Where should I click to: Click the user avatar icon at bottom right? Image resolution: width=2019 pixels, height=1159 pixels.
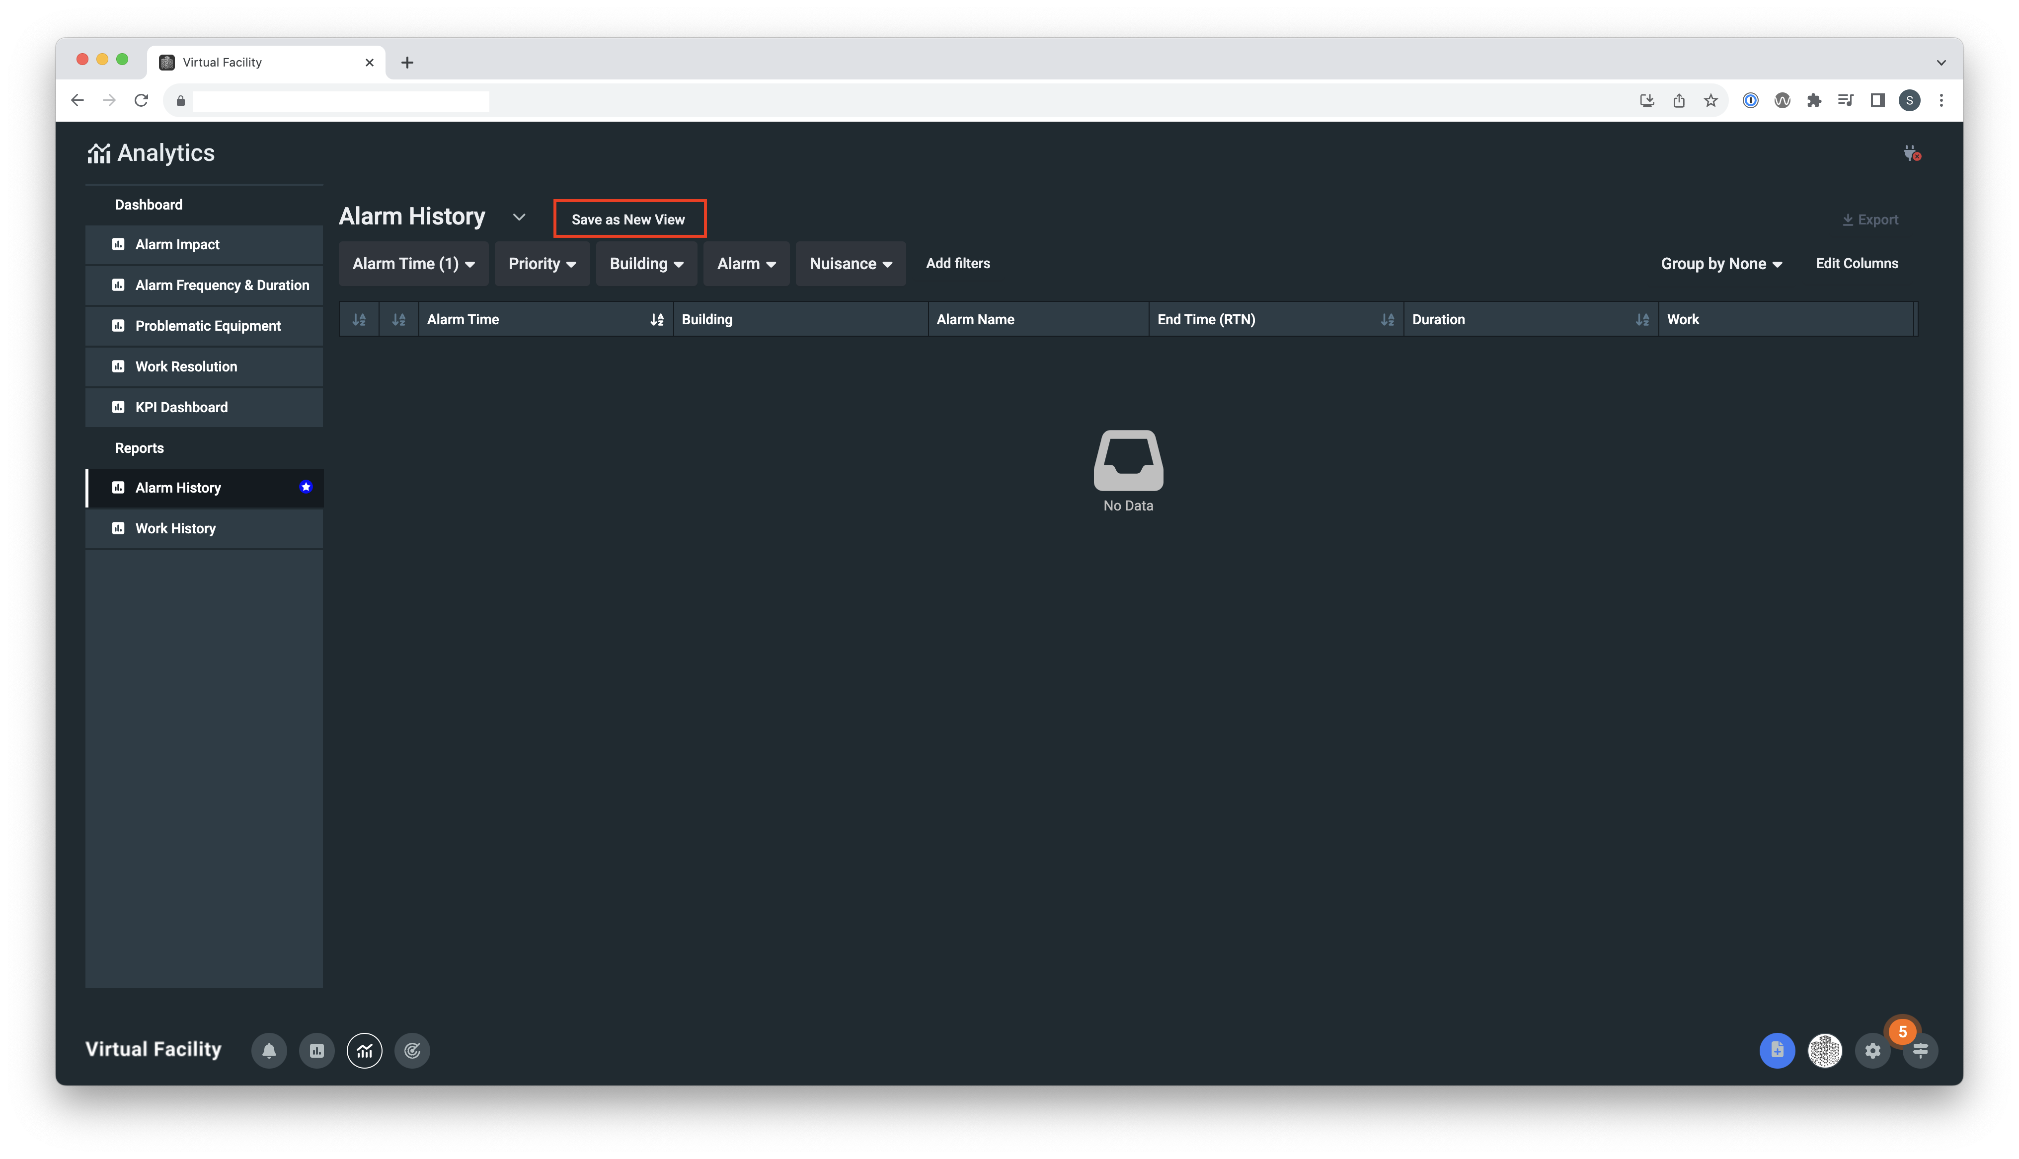click(1825, 1051)
